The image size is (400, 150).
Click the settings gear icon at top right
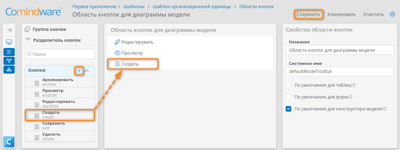pyautogui.click(x=392, y=14)
